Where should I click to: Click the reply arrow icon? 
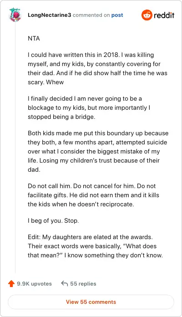coord(65,283)
